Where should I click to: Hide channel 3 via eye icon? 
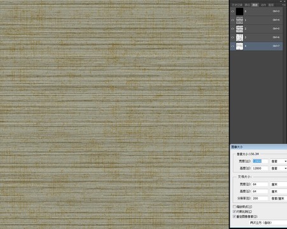pos(232,38)
